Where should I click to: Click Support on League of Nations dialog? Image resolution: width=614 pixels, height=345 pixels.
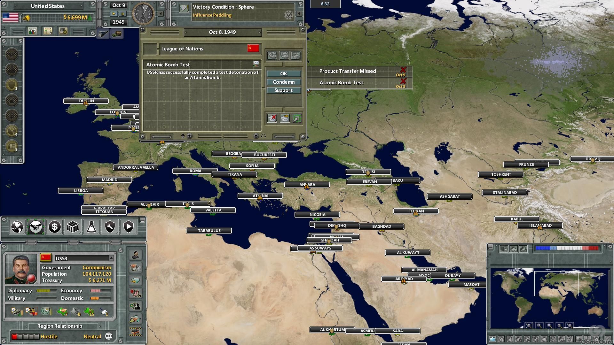pyautogui.click(x=283, y=90)
